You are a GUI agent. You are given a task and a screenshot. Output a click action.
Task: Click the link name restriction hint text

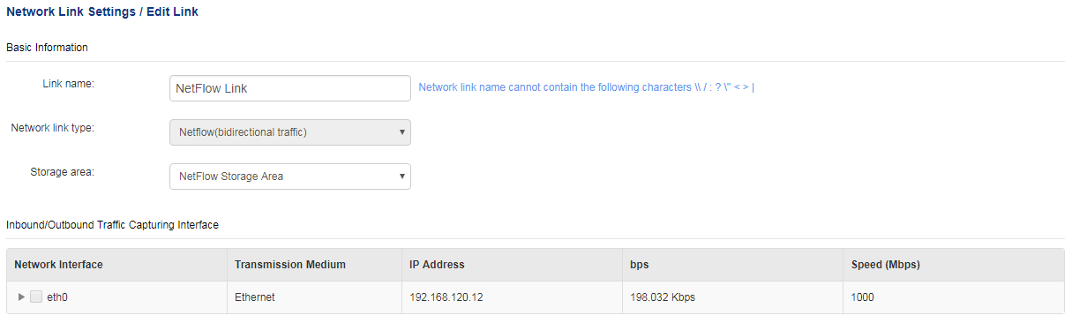586,88
